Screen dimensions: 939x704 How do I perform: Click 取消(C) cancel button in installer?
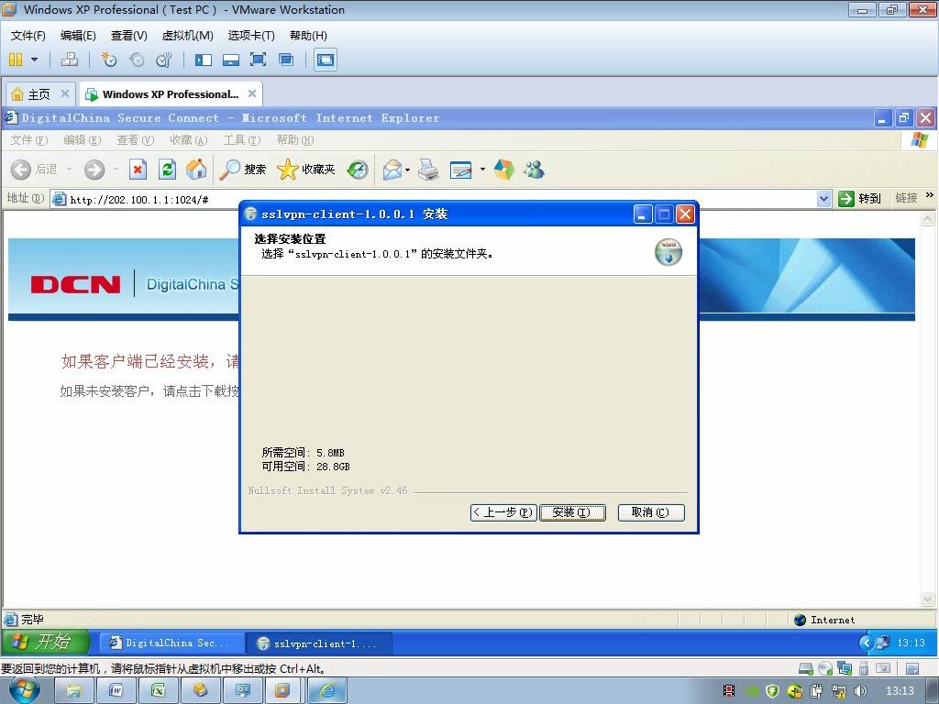pos(651,512)
